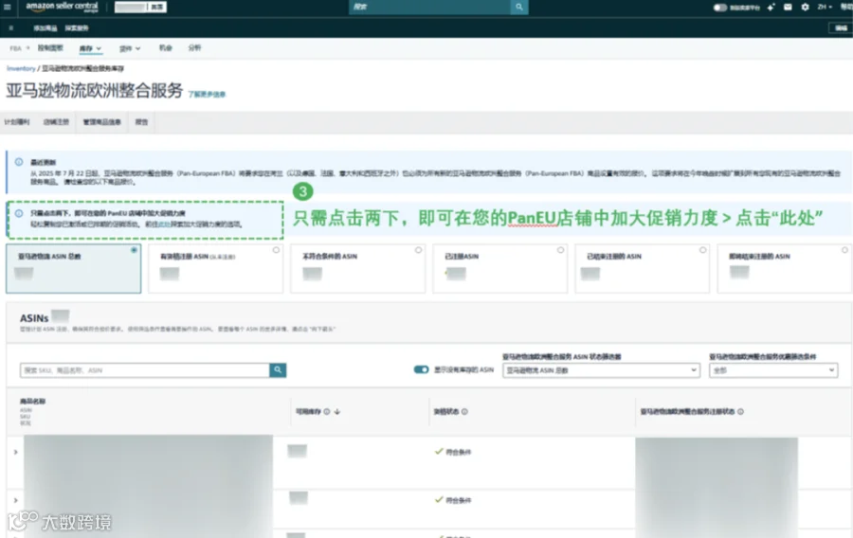Open the 机会 menu item
The height and width of the screenshot is (538, 853).
pyautogui.click(x=165, y=47)
